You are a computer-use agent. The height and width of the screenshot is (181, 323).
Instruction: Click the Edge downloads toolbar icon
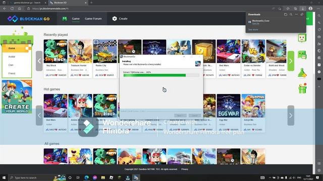coord(303,9)
